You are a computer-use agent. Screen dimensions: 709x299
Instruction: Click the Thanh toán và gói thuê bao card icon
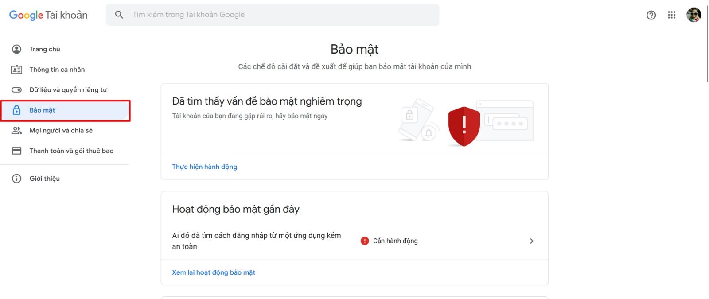pos(16,151)
